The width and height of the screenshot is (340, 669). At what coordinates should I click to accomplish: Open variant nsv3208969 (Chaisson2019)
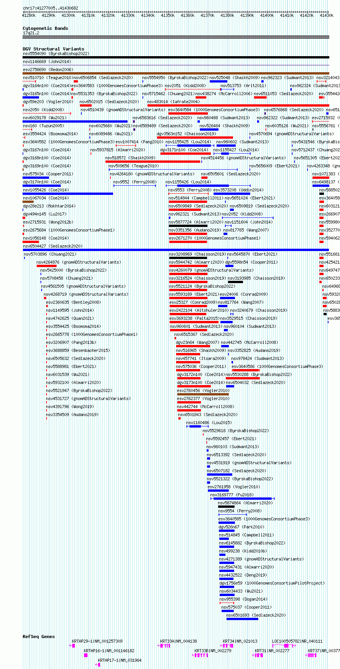[x=188, y=258]
